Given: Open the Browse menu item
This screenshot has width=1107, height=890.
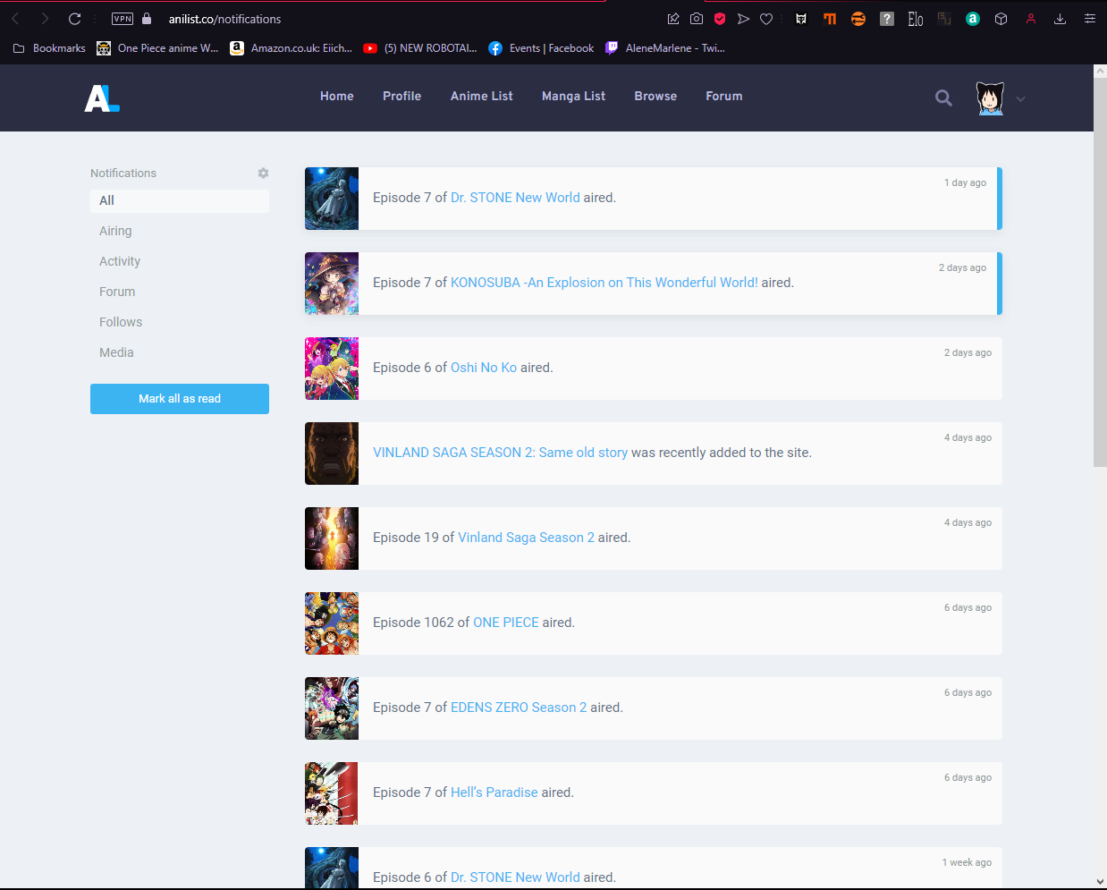Looking at the screenshot, I should pos(655,97).
